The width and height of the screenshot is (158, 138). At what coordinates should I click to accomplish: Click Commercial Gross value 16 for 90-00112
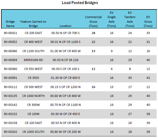tap(93, 87)
